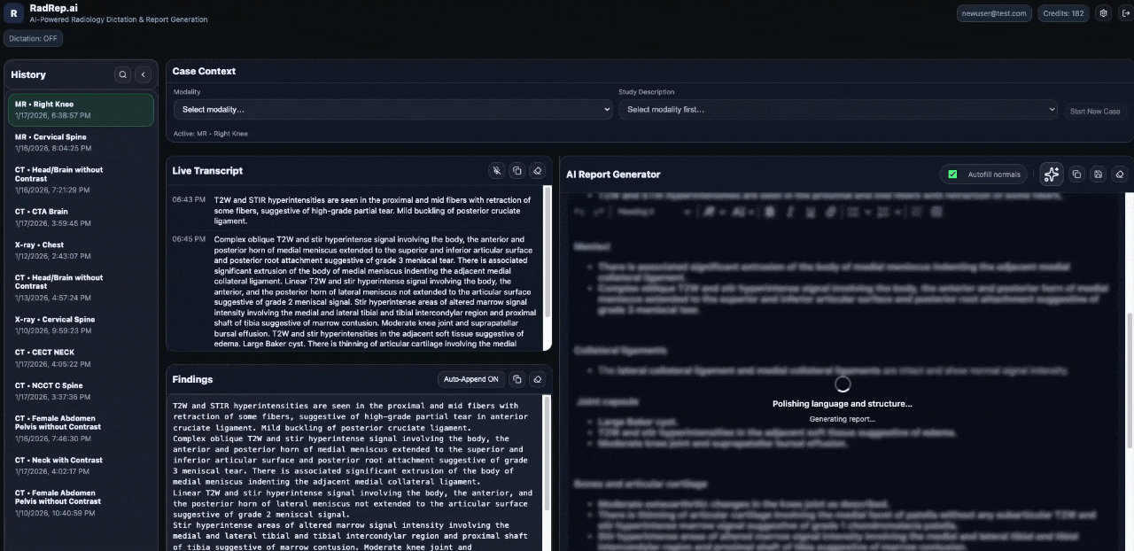Enable Dictation via the Dictation: OFF toggle
1134x551 pixels.
click(x=33, y=38)
